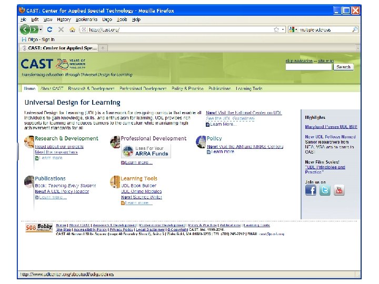Click UDL Principles and Practice link

[x=325, y=169]
